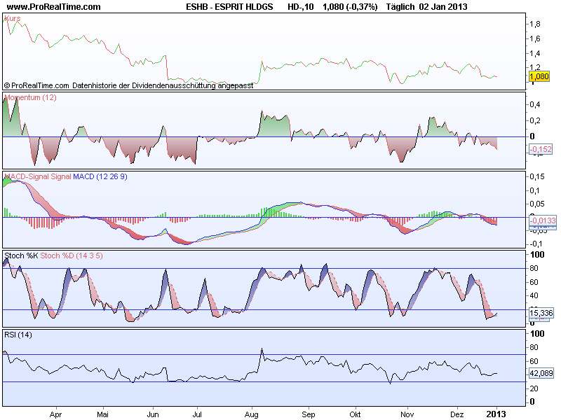The width and height of the screenshot is (561, 420).
Task: Click the 2013 year marker on axis
Action: point(496,414)
